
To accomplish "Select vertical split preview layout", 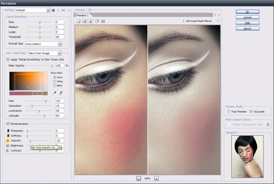I will (x=90, y=21).
